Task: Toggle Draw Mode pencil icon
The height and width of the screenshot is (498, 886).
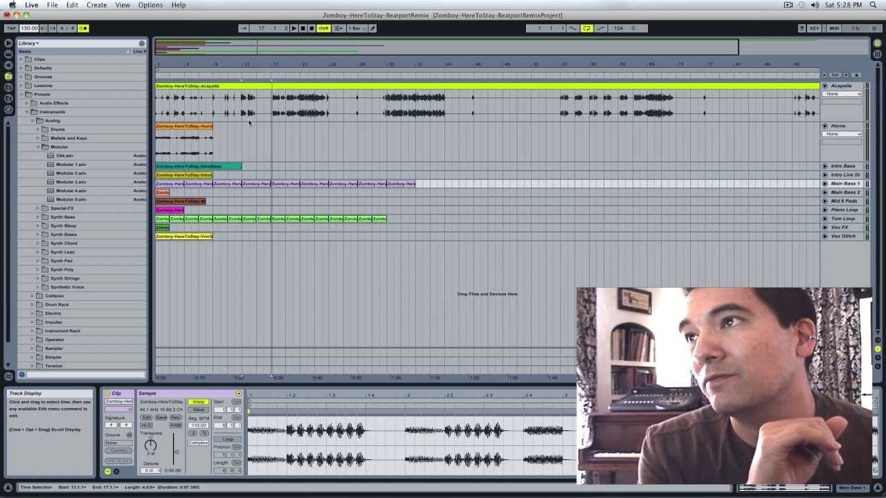Action: [x=372, y=28]
